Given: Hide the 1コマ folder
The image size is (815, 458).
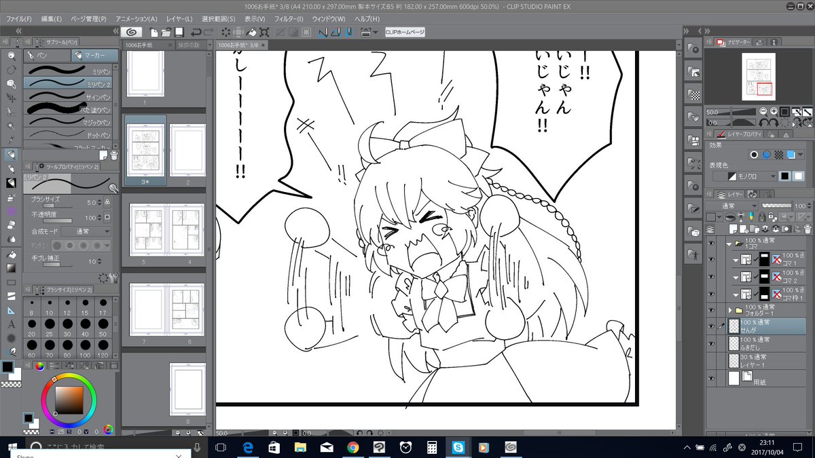Looking at the screenshot, I should click(711, 243).
